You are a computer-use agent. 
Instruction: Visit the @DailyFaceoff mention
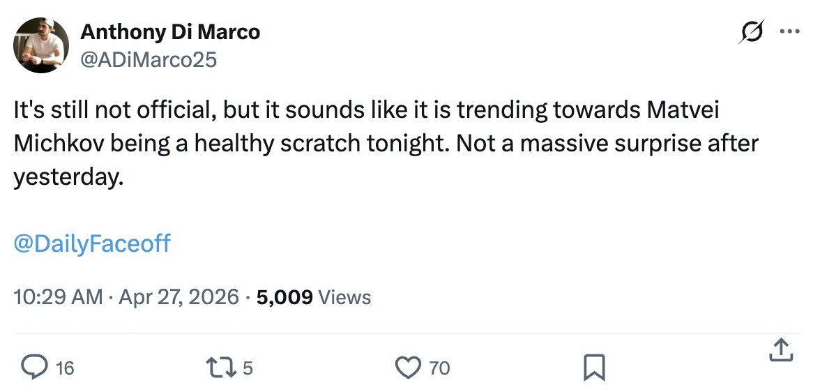tap(92, 243)
